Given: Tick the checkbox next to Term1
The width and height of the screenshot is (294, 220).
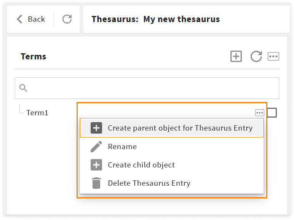Looking at the screenshot, I should [x=272, y=113].
